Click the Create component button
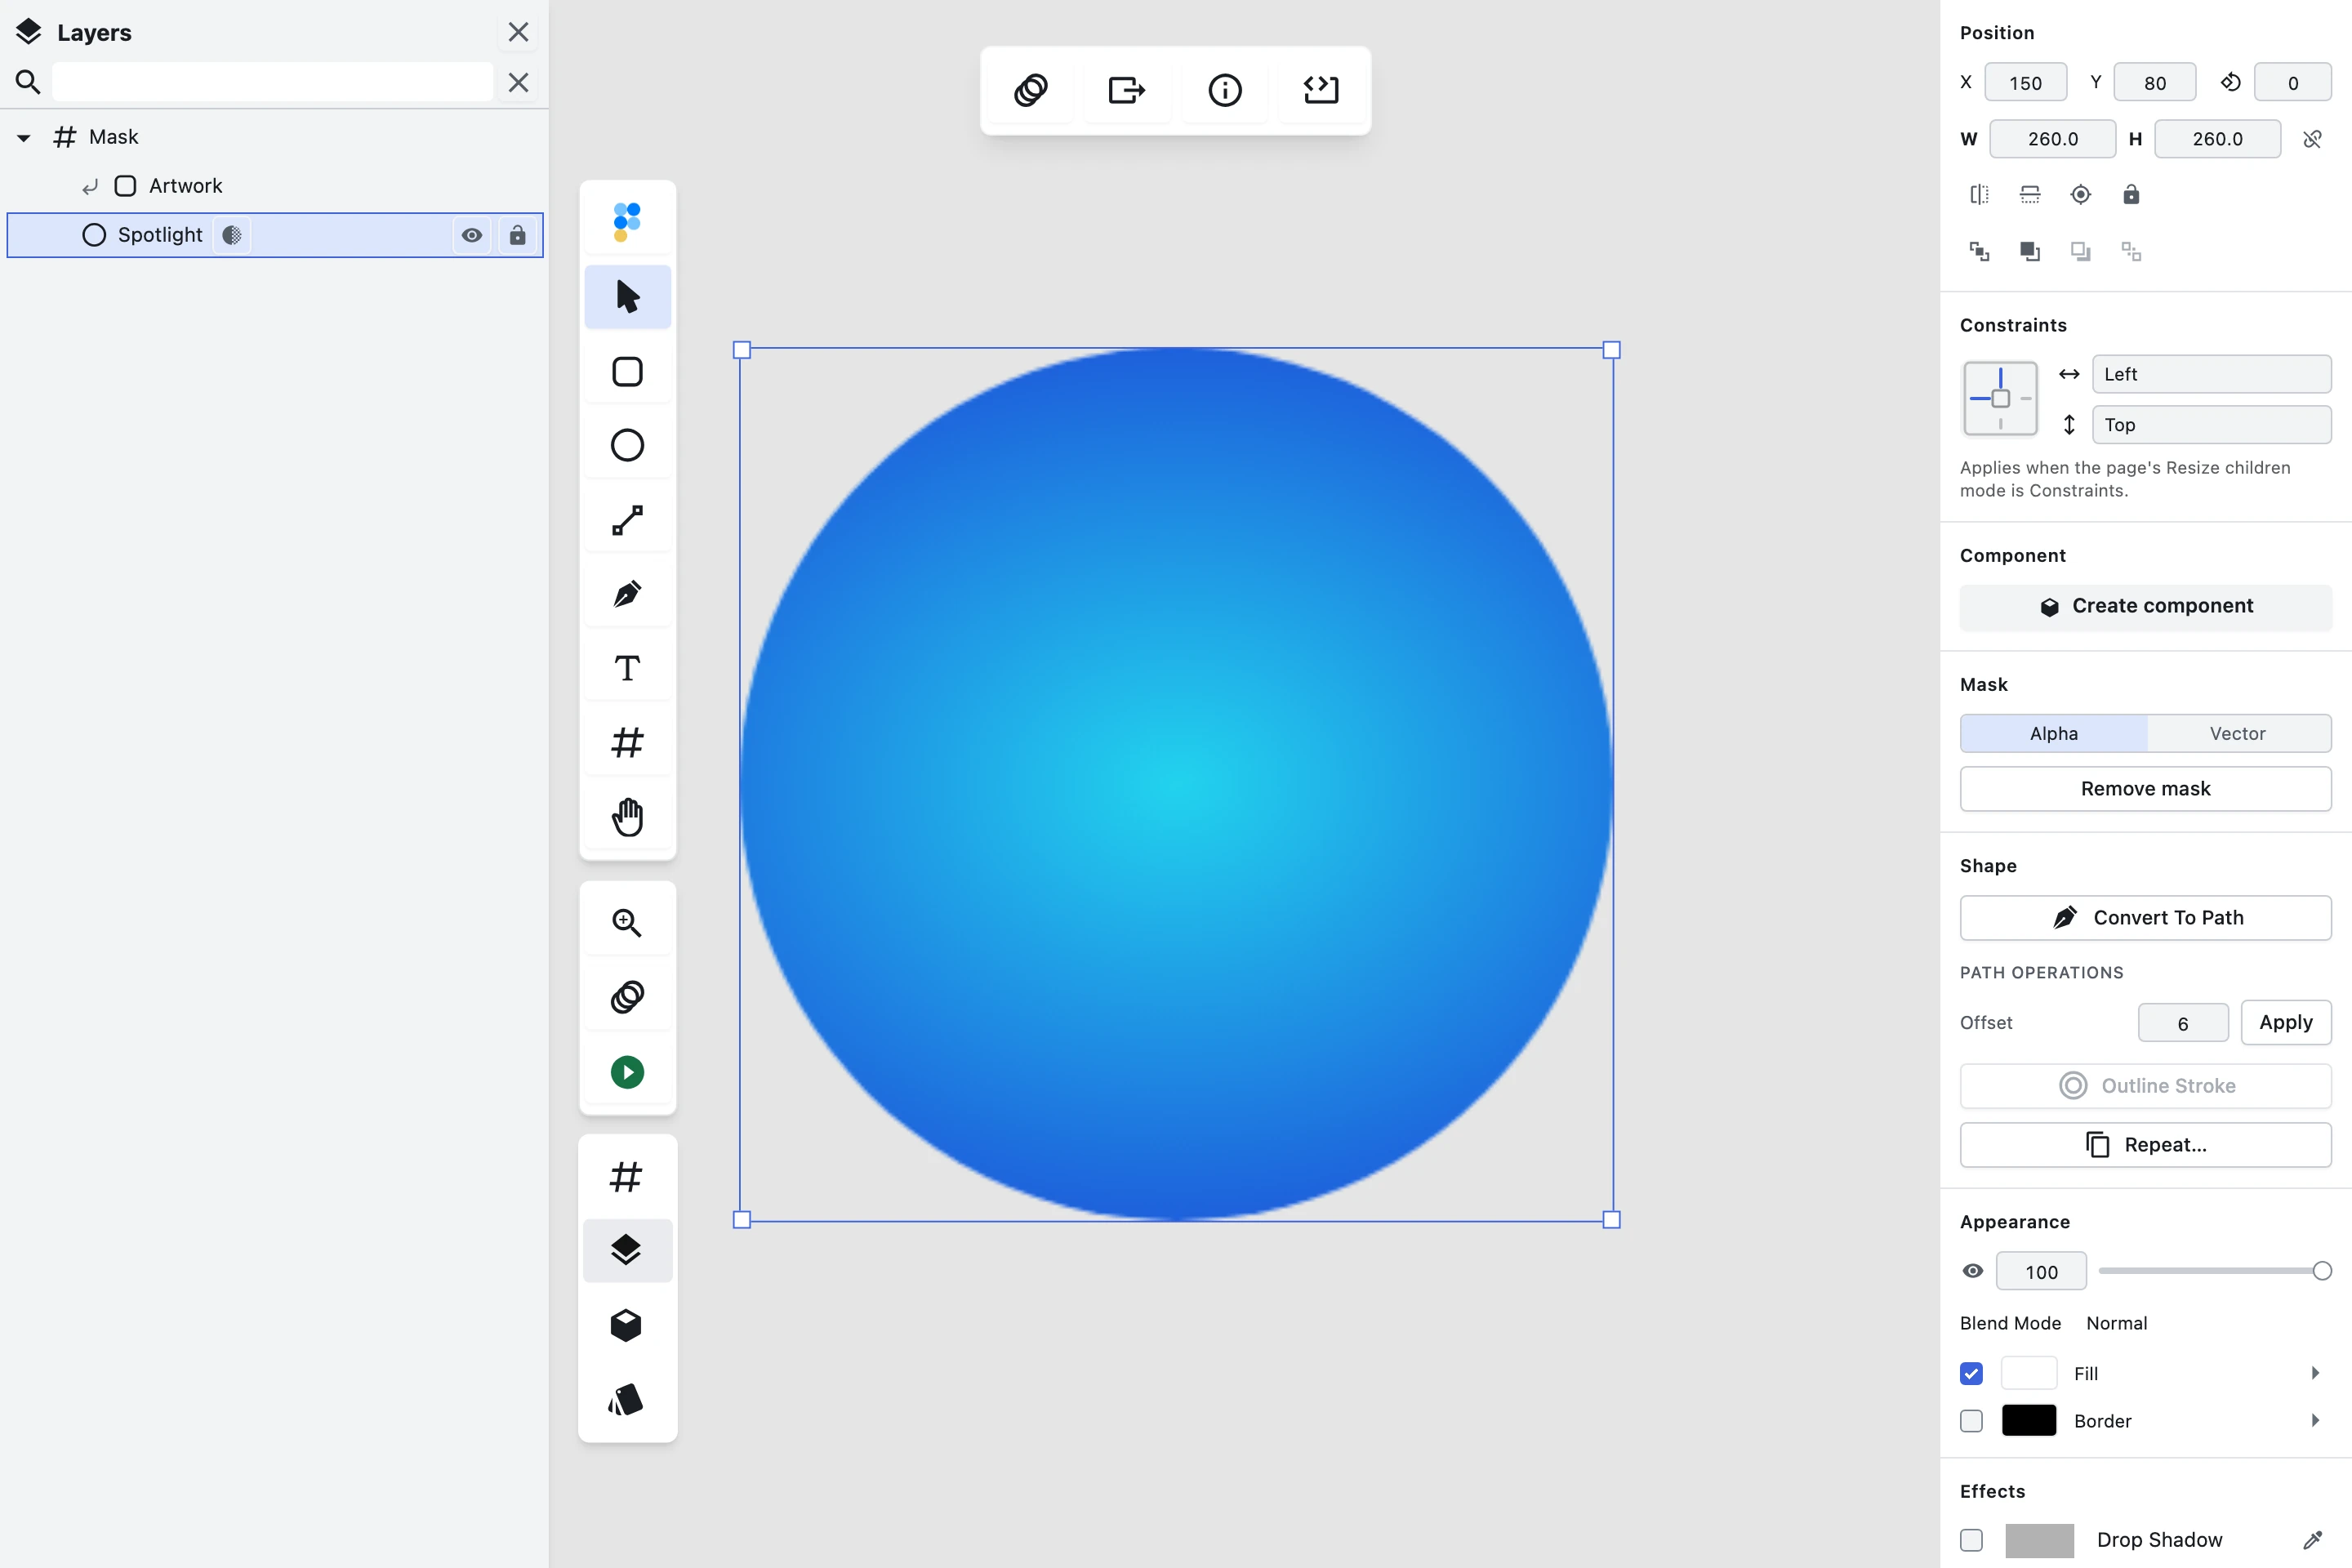The height and width of the screenshot is (1568, 2352). (x=2146, y=606)
